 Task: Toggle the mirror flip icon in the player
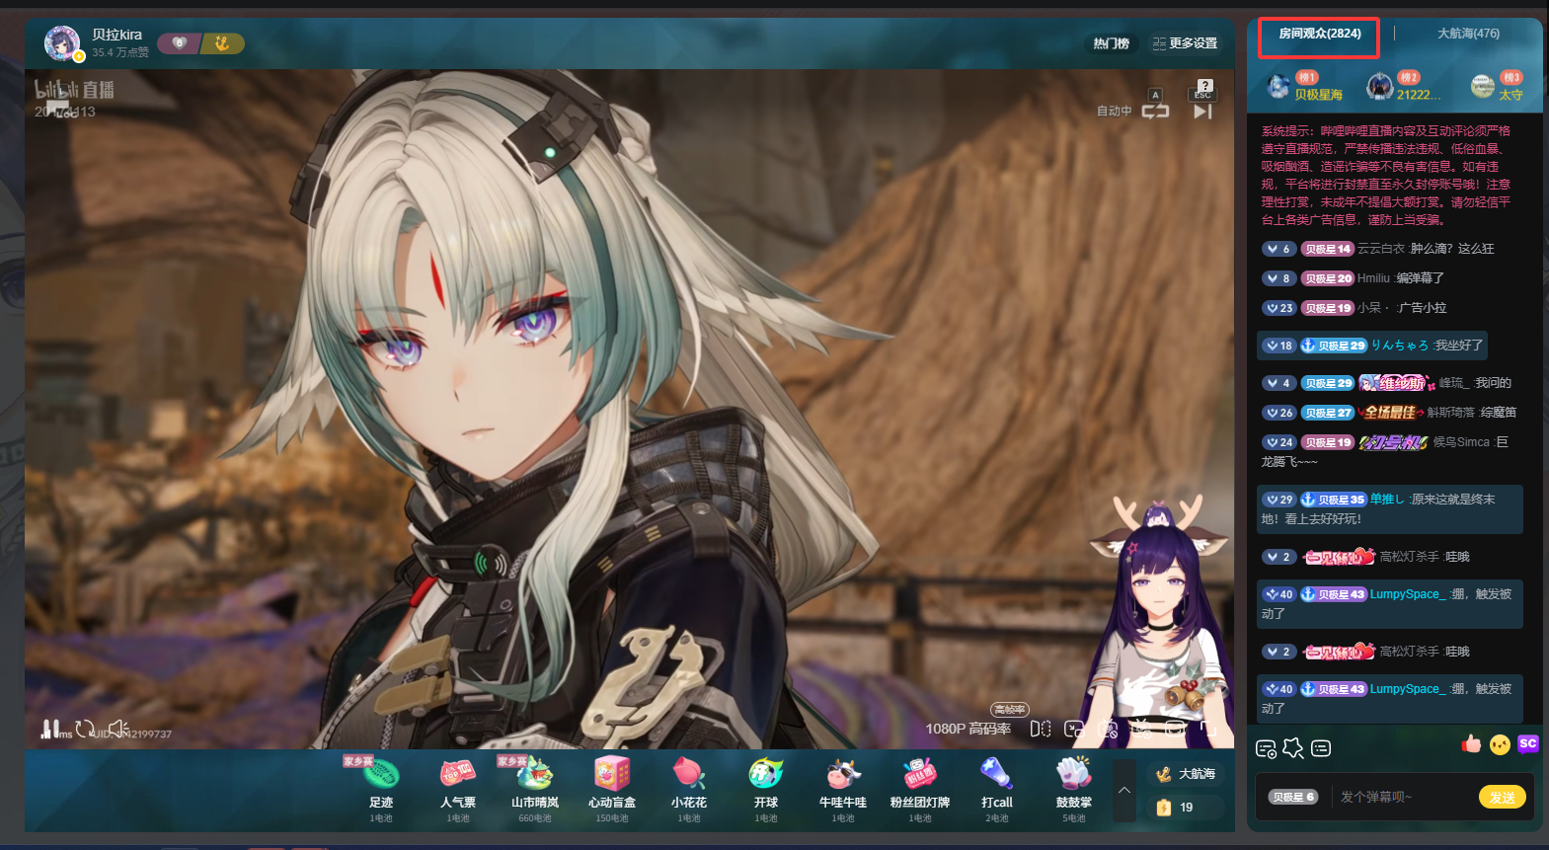(1041, 729)
